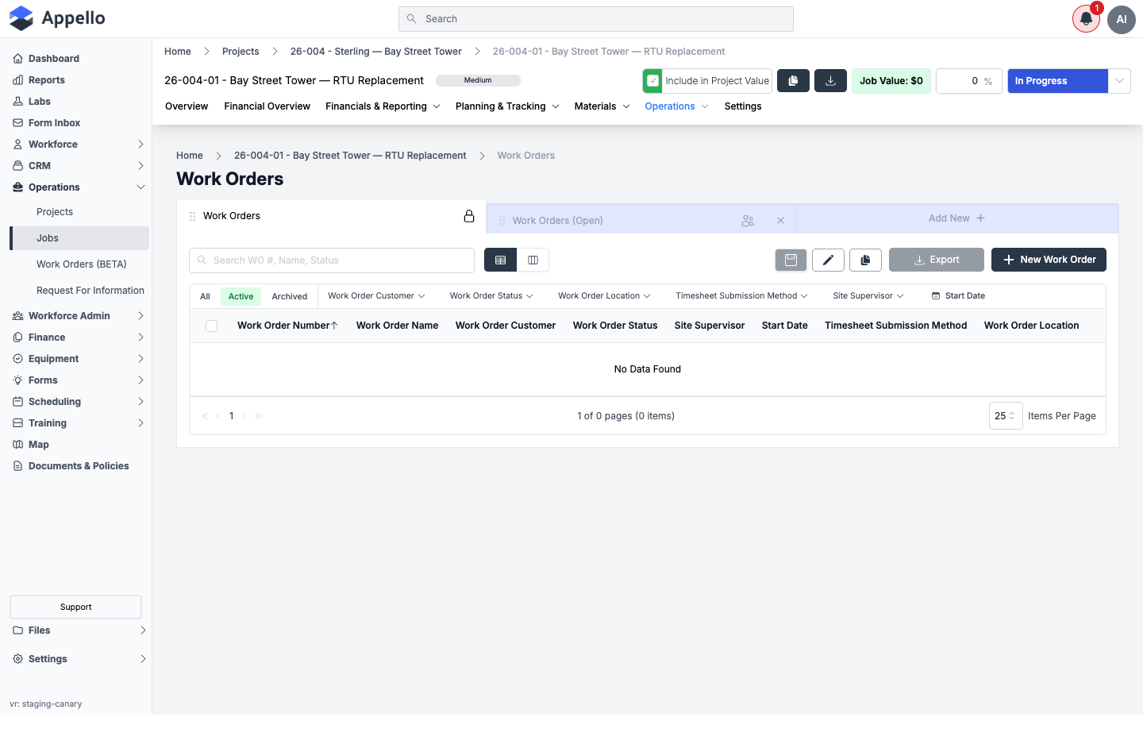Click the duplicate job icon beside Job Value
Screen dimensions: 1143x729
[793, 81]
